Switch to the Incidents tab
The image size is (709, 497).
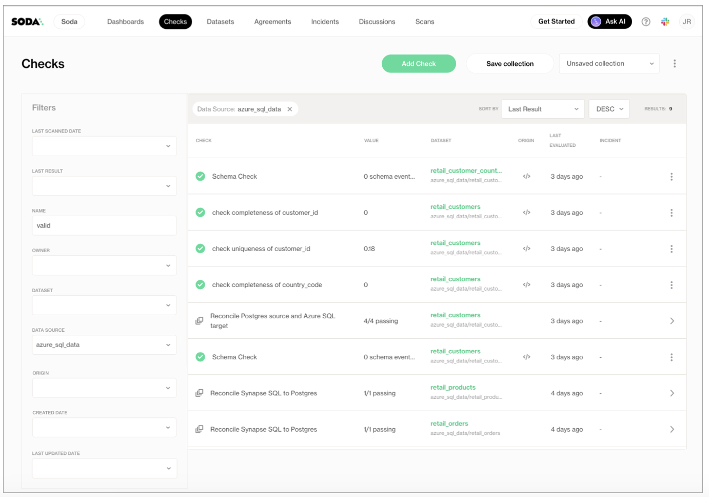pos(325,22)
